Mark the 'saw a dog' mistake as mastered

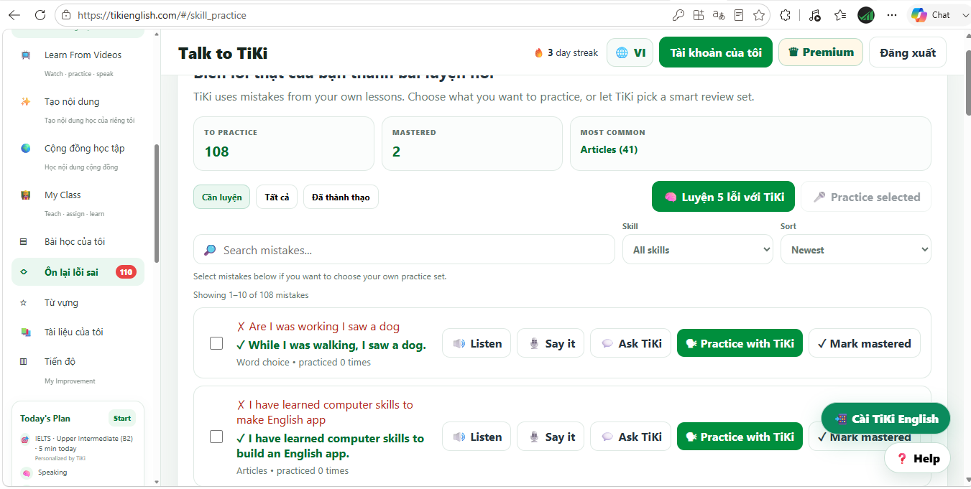click(x=864, y=343)
